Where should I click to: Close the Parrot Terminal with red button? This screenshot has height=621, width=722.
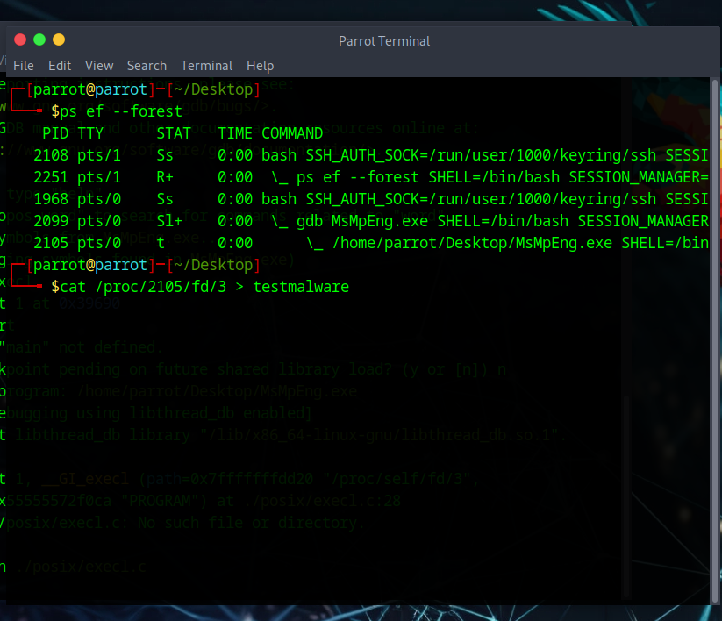20,39
